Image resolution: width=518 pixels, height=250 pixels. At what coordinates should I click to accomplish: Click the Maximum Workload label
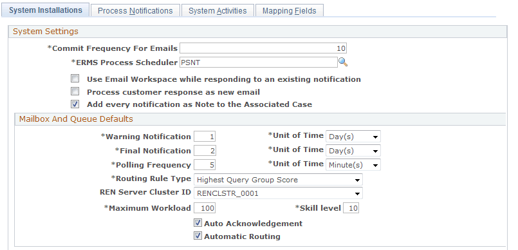point(147,208)
